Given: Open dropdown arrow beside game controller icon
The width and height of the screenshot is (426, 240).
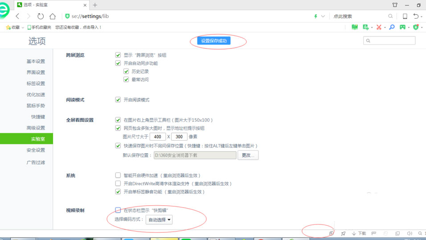Looking at the screenshot, I should click(408, 28).
